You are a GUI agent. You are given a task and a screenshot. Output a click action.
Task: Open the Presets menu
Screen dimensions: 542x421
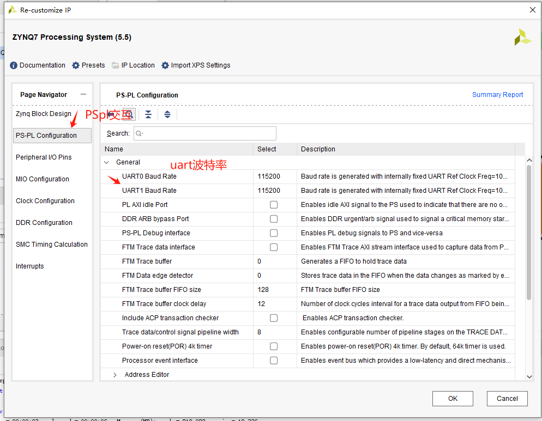pos(93,65)
